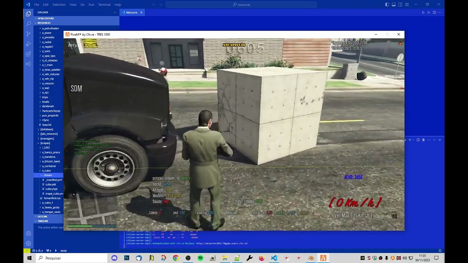This screenshot has height=263, width=468.
Task: Open the Visual Studio activity bar icon
Action: tap(29, 64)
